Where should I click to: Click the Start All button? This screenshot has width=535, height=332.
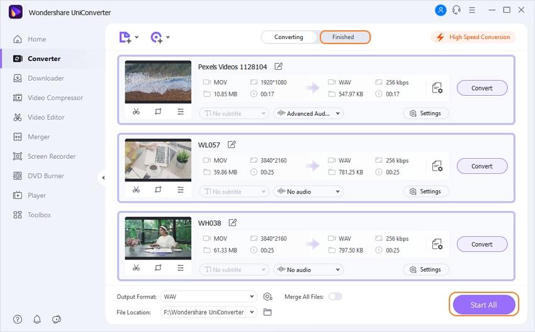click(x=484, y=305)
